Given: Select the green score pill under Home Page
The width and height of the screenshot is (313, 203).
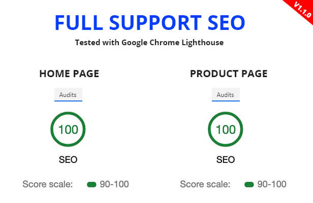Looking at the screenshot, I should click(x=91, y=184).
